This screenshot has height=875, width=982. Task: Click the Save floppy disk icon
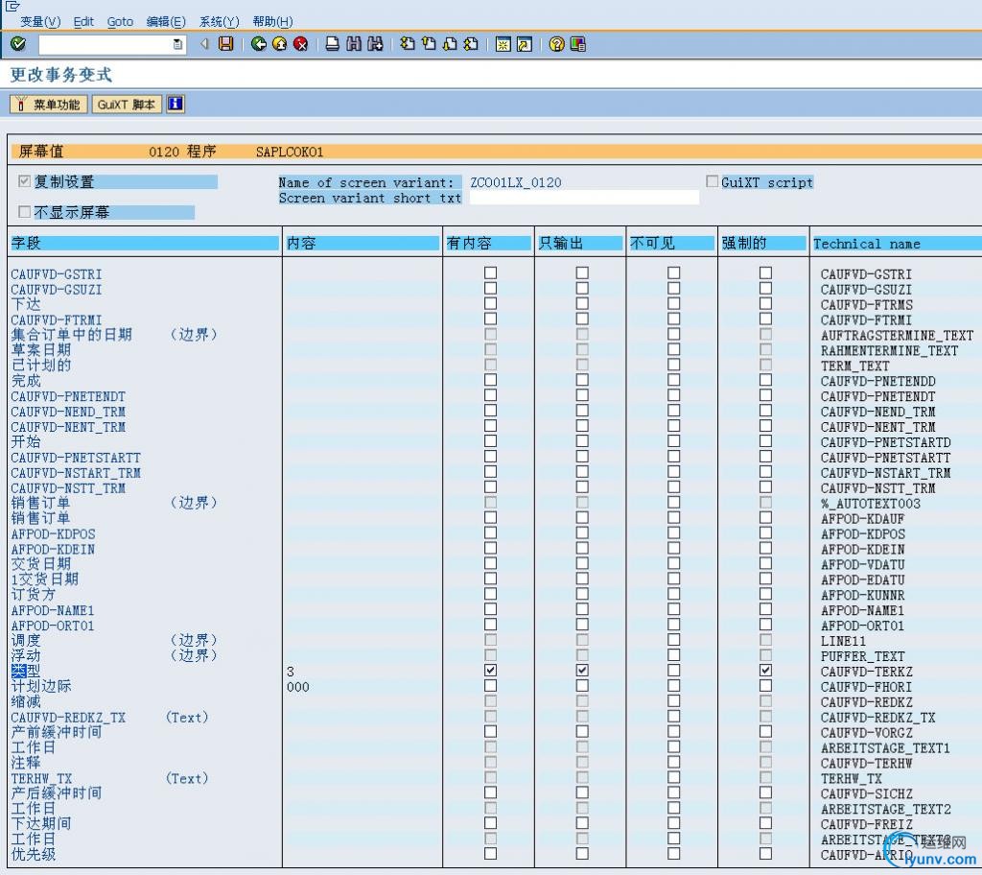pyautogui.click(x=225, y=43)
